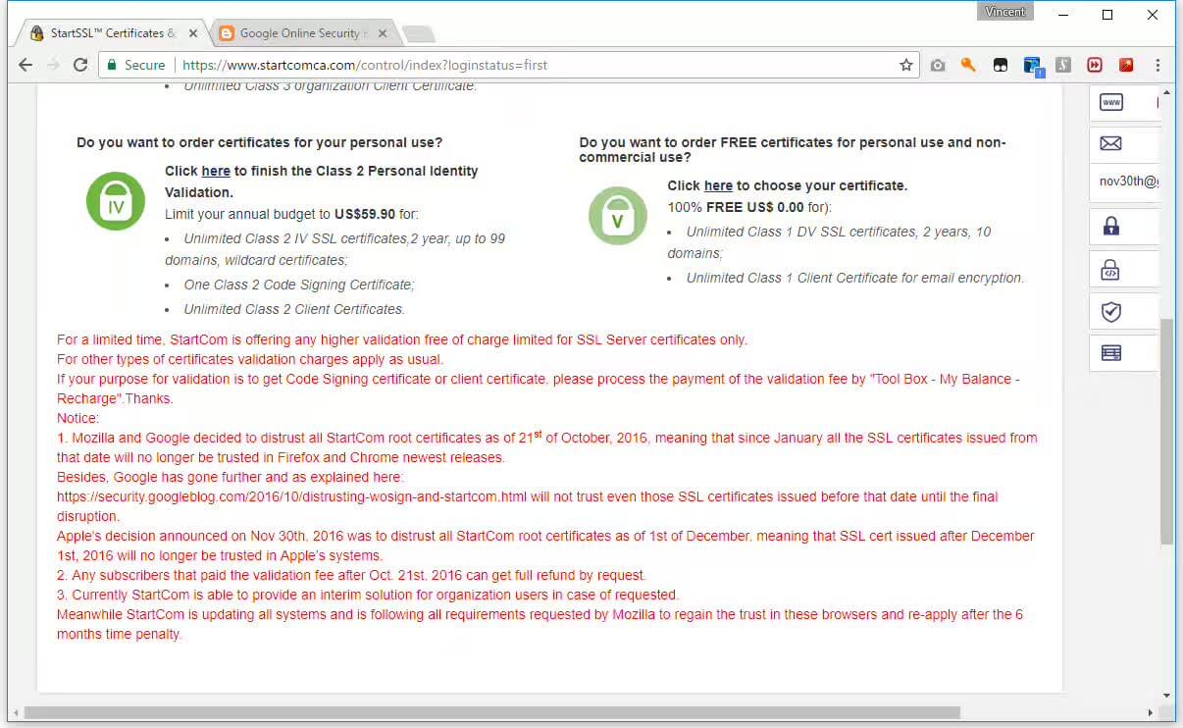Open the orange key extension icon
Screen dimensions: 1183x728
pos(968,65)
